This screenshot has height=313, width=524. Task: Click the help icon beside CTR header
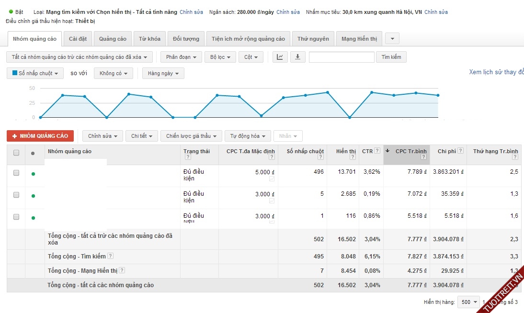pos(377,151)
